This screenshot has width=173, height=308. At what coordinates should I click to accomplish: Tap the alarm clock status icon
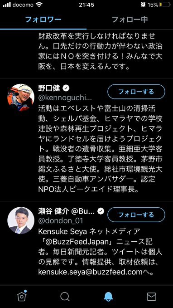point(143,5)
